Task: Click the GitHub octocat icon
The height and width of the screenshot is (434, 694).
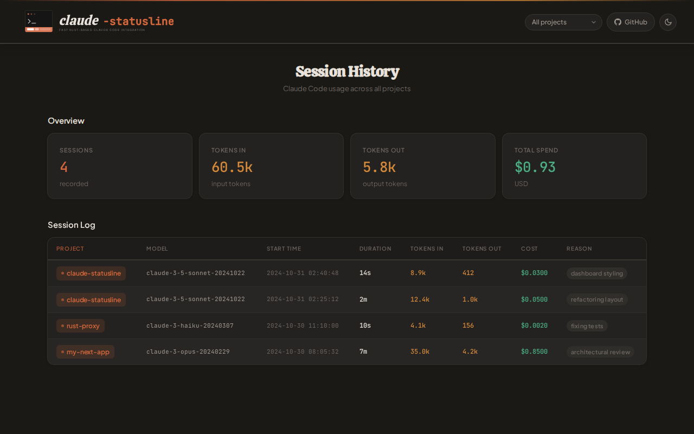Action: [616, 22]
